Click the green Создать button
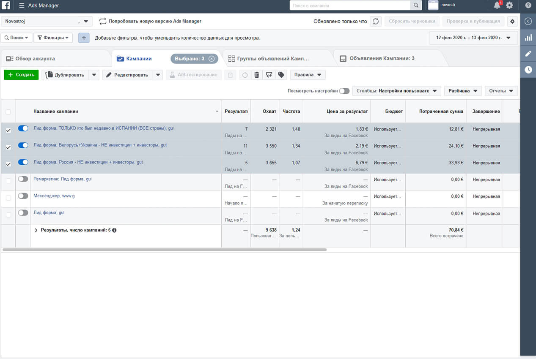536x359 pixels. point(21,75)
